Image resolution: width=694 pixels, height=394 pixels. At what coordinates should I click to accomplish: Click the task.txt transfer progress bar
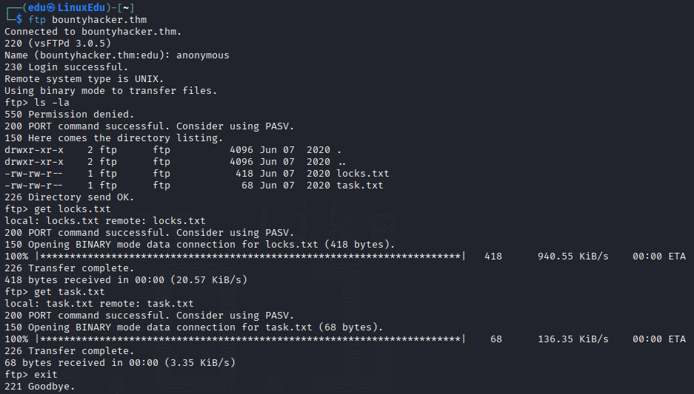(x=250, y=339)
